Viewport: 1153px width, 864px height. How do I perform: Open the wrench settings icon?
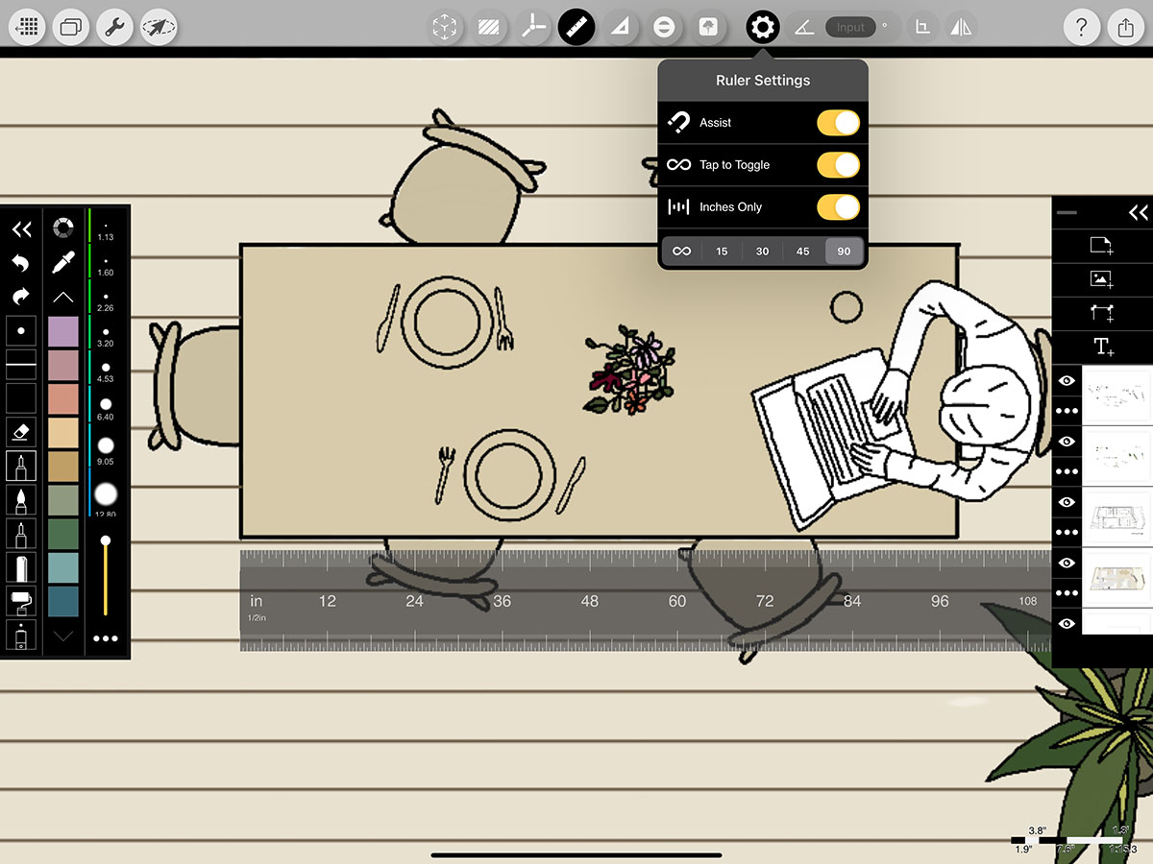(113, 27)
